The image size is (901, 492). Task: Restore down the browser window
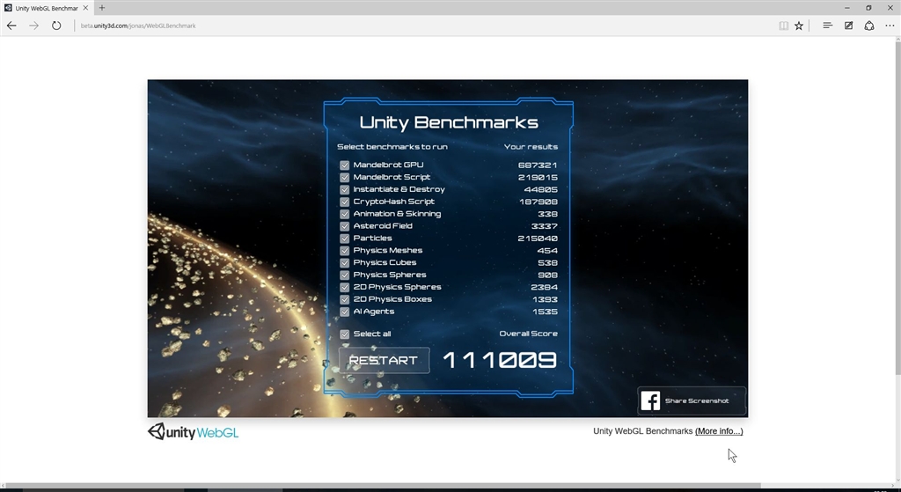click(x=868, y=7)
